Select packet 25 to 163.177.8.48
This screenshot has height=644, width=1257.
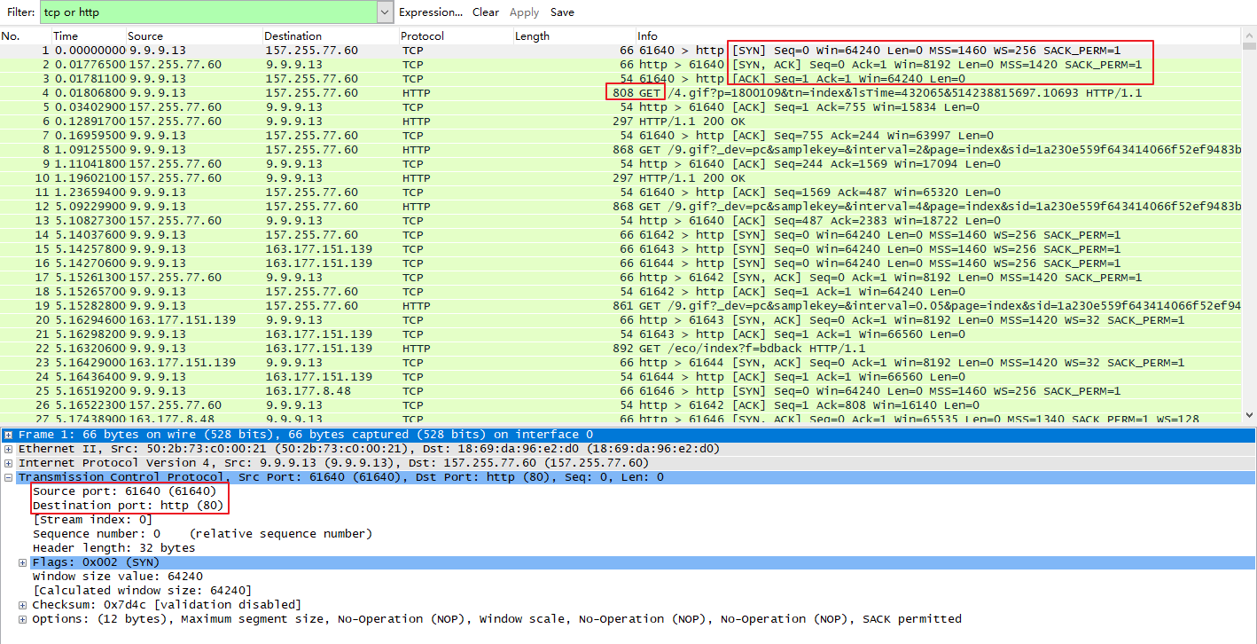point(621,391)
